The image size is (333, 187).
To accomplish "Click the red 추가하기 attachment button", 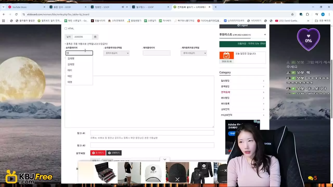I will pos(98,153).
